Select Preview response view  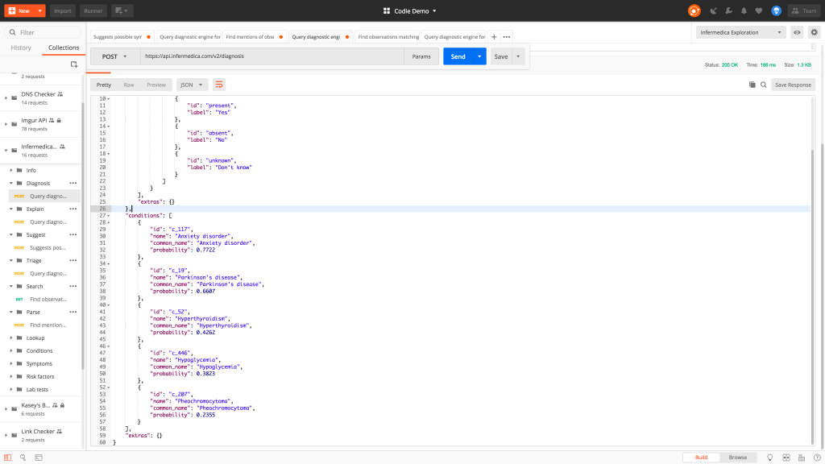click(x=156, y=85)
